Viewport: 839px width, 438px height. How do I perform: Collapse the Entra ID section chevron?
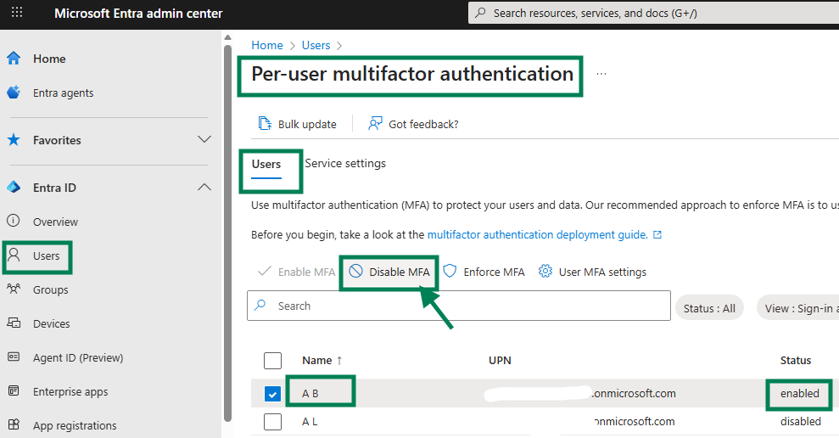[x=204, y=188]
